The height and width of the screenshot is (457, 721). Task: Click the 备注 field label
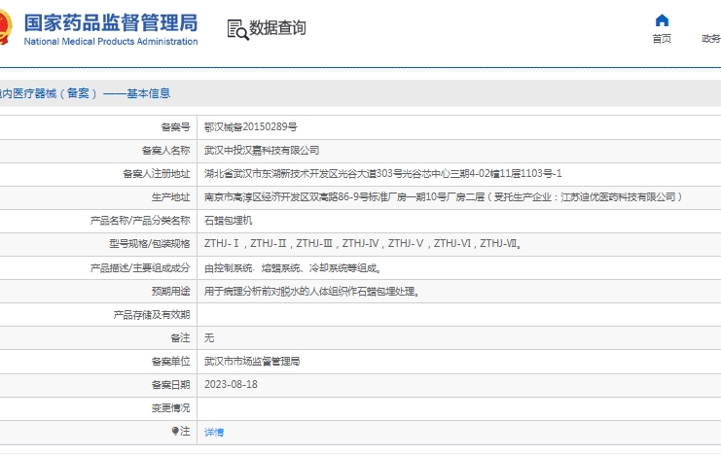[x=180, y=338]
